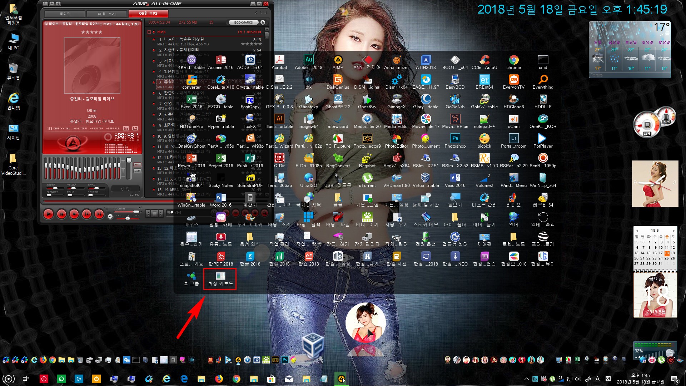This screenshot has width=686, height=386.
Task: Go to previous track in AIMP
Action: (x=86, y=214)
